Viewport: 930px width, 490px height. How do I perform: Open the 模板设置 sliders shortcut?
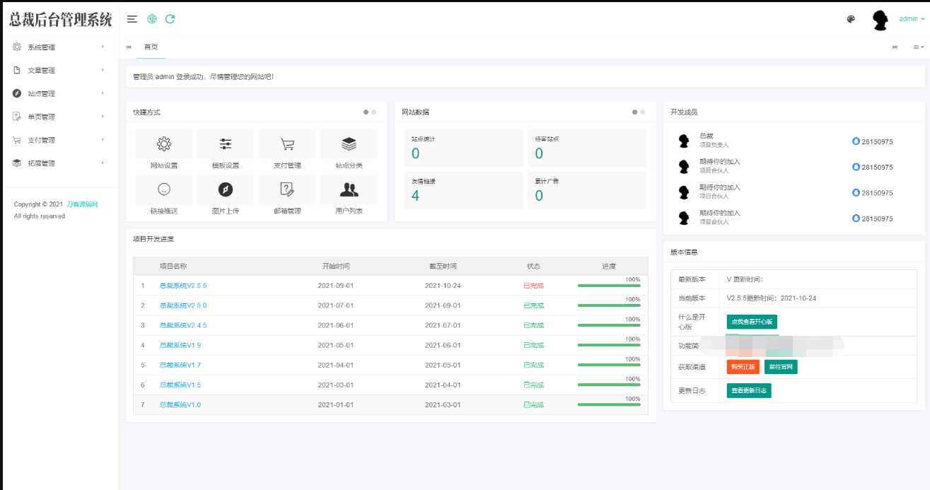tap(226, 144)
